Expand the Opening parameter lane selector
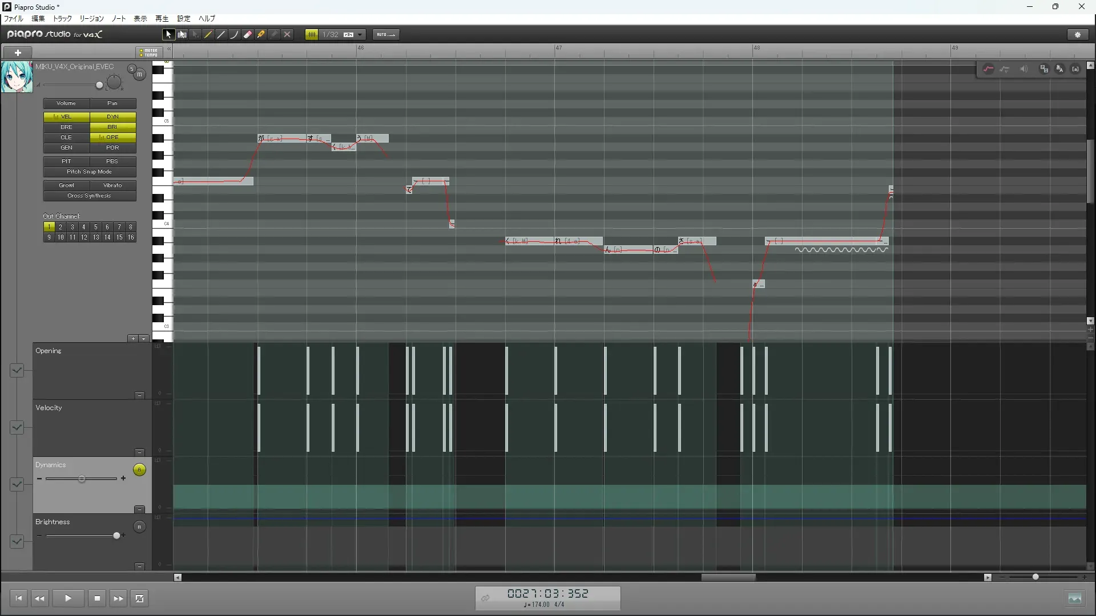The height and width of the screenshot is (616, 1096). pyautogui.click(x=17, y=371)
